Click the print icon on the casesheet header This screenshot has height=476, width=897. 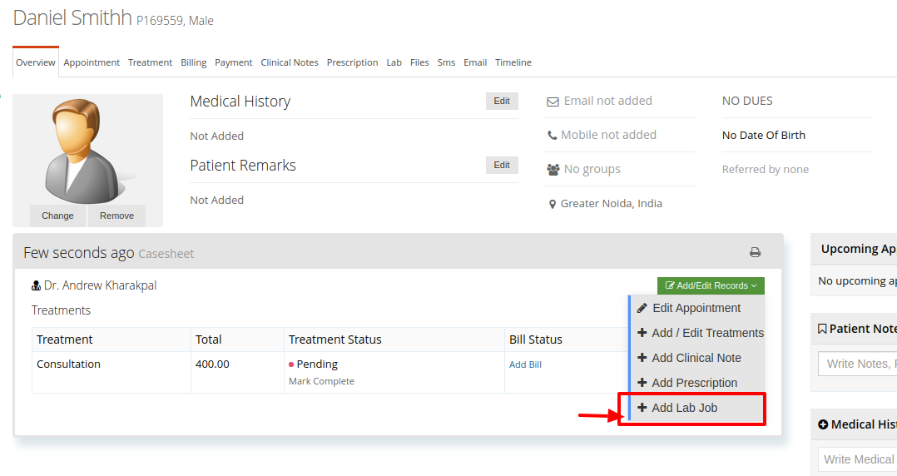(x=756, y=252)
